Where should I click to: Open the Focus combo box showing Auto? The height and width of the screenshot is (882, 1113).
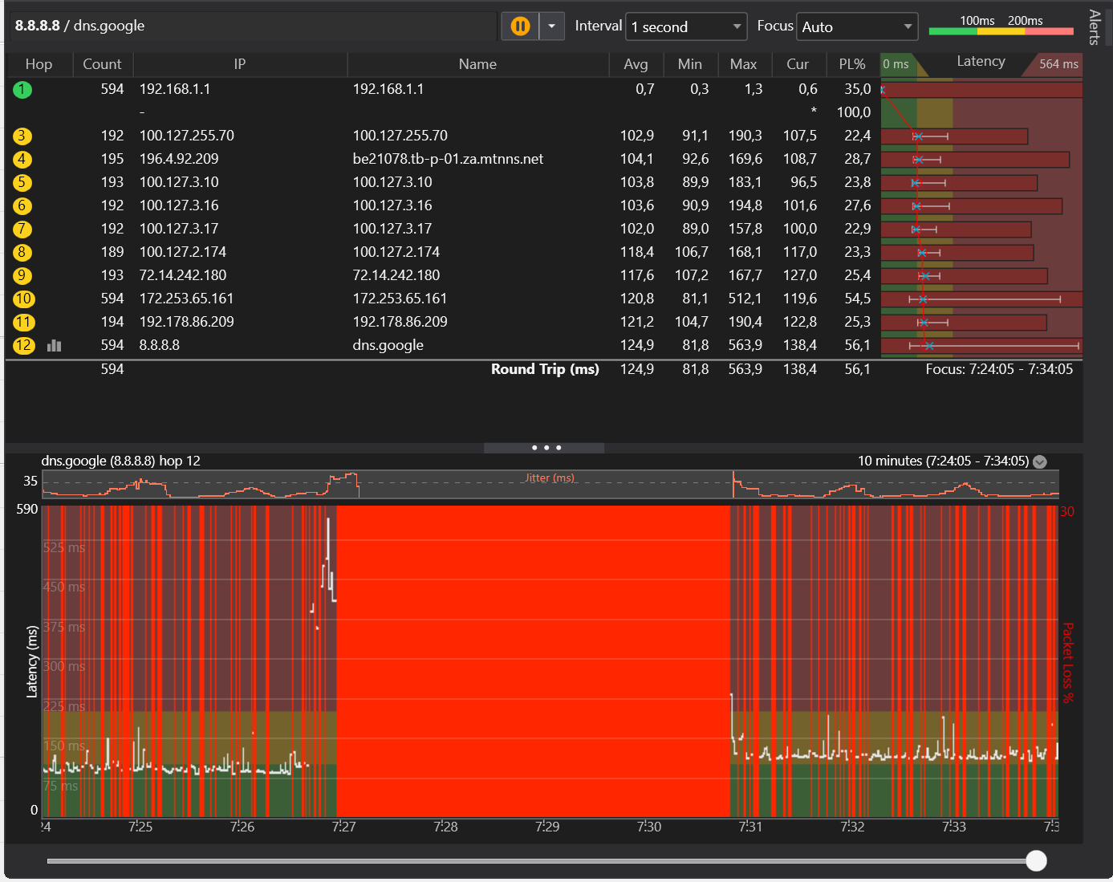pyautogui.click(x=857, y=26)
